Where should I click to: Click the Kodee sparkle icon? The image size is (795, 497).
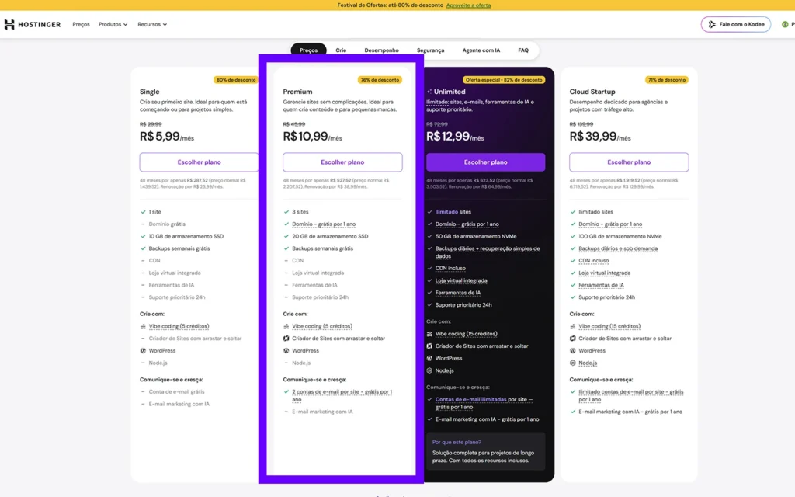[x=712, y=24]
